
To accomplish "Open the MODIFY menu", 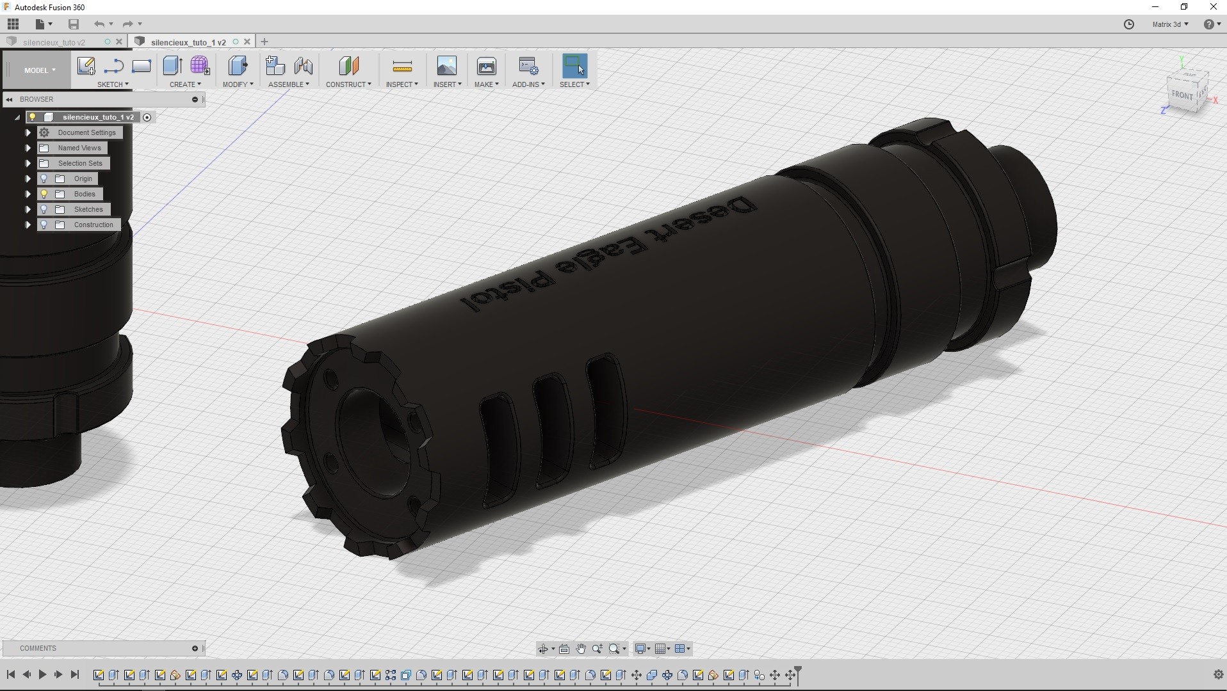I will (238, 84).
